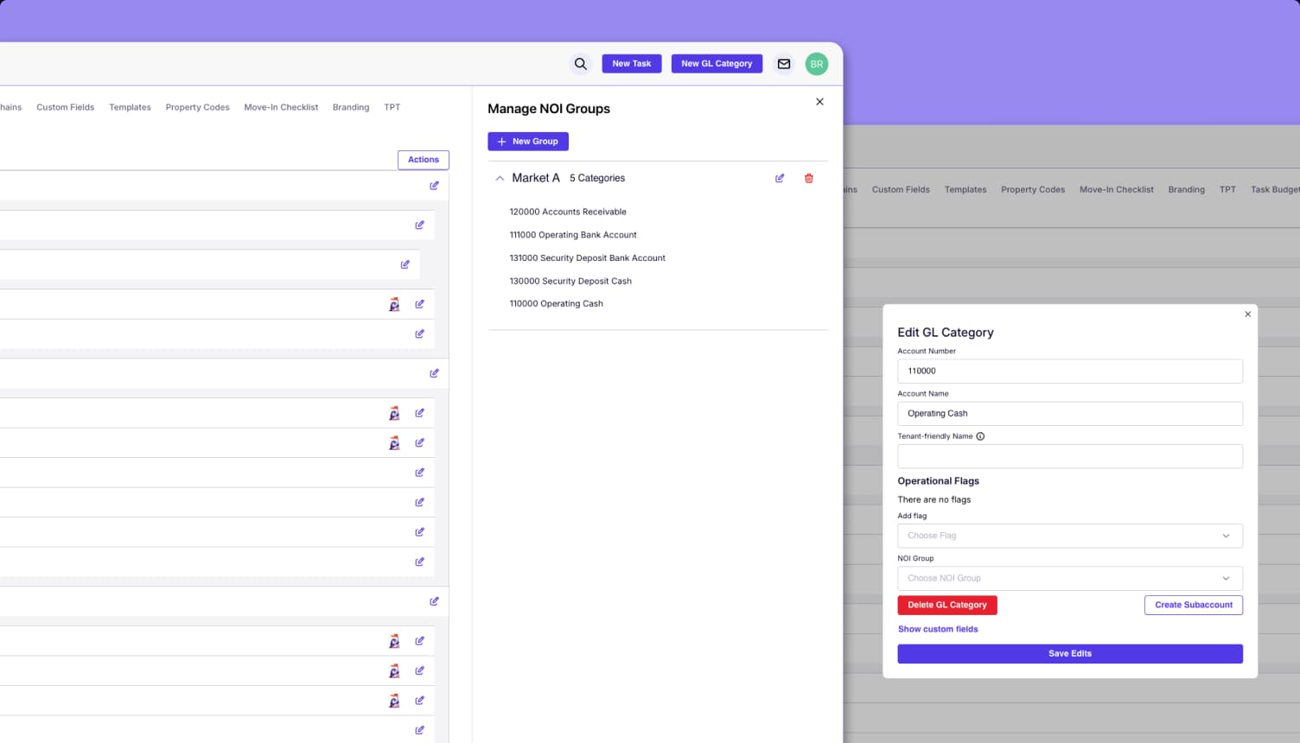Edit Market A group via pencil icon
Image resolution: width=1300 pixels, height=743 pixels.
coord(779,178)
